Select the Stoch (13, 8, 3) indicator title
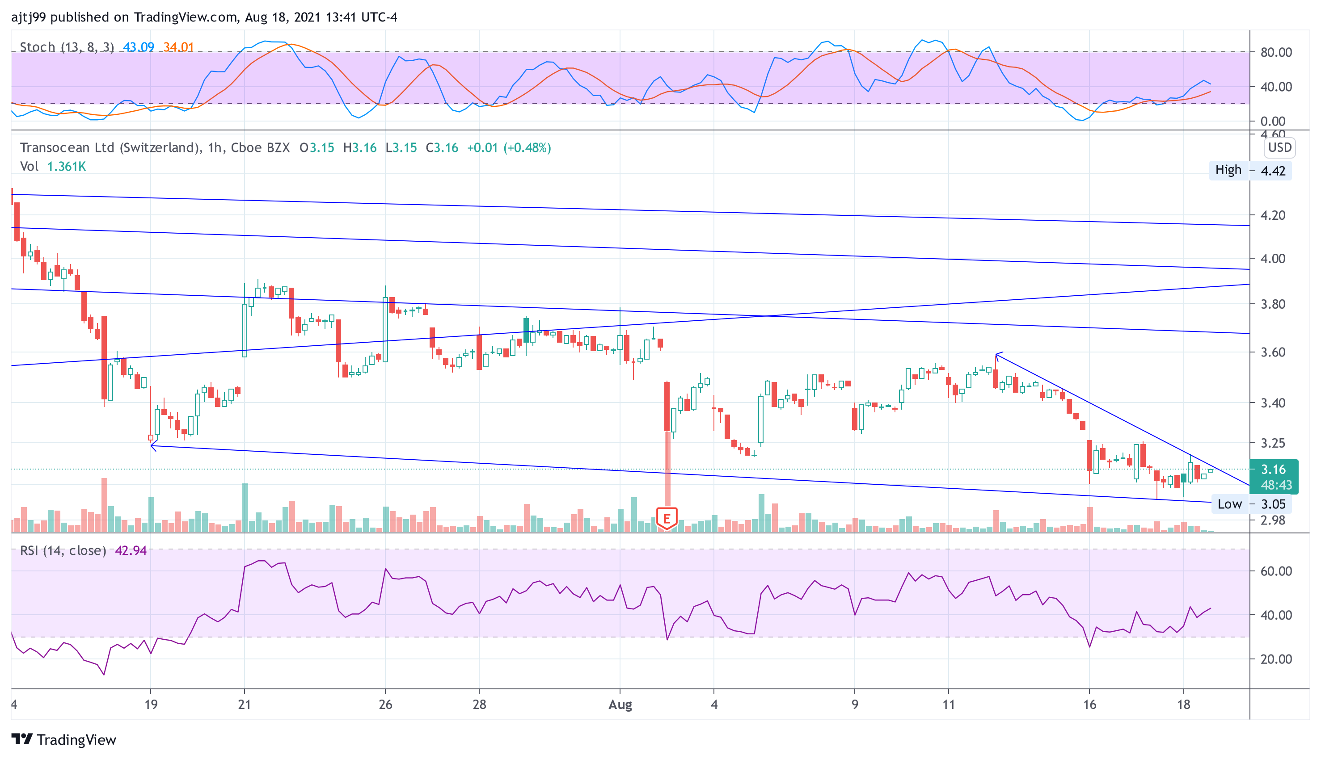1321x759 pixels. [x=66, y=47]
